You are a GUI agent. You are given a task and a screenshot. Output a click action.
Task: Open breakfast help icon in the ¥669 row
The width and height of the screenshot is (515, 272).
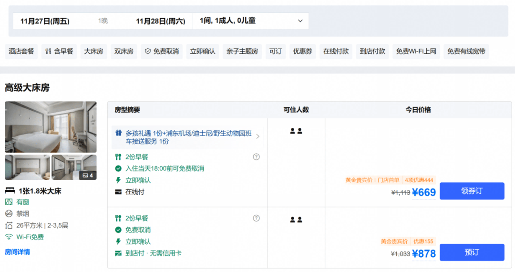pyautogui.click(x=256, y=157)
